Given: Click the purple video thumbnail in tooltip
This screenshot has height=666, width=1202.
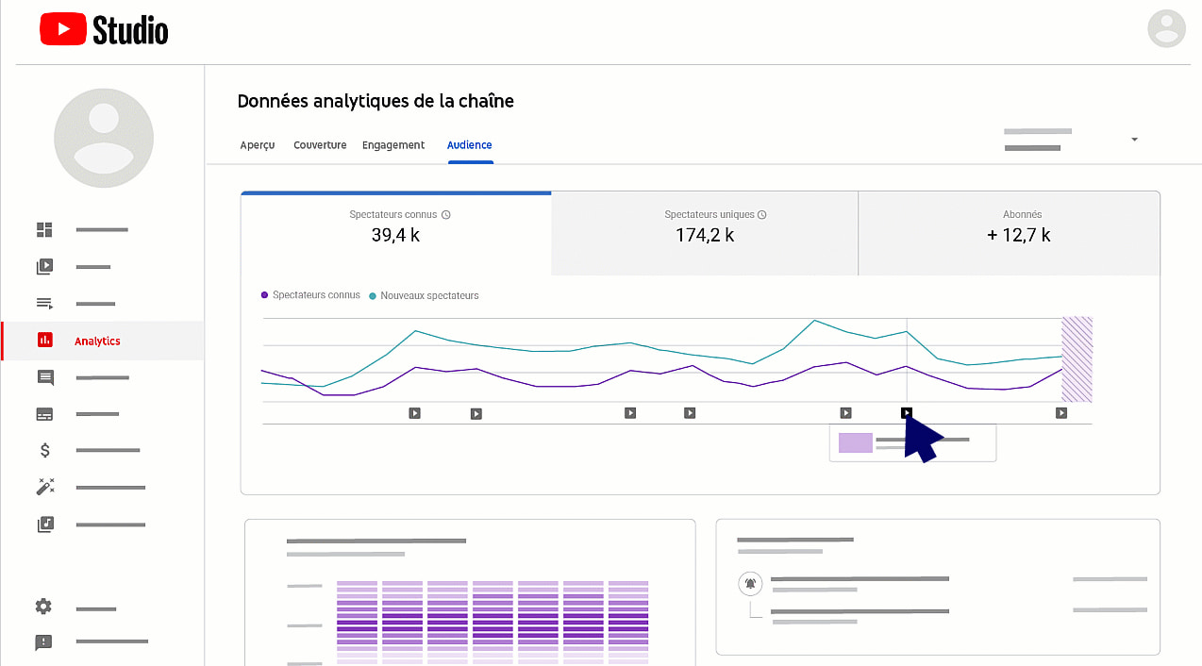Looking at the screenshot, I should click(856, 443).
